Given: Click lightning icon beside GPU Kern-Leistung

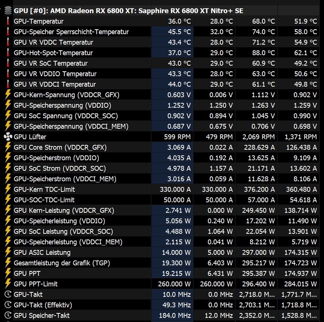Looking at the screenshot, I should 8,210.
